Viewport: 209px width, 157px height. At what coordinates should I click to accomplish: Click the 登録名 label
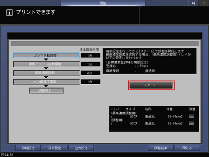click(x=111, y=66)
